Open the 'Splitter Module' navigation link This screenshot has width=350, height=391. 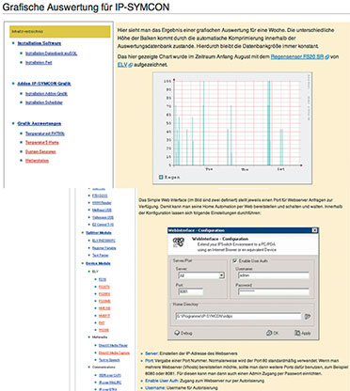click(99, 233)
